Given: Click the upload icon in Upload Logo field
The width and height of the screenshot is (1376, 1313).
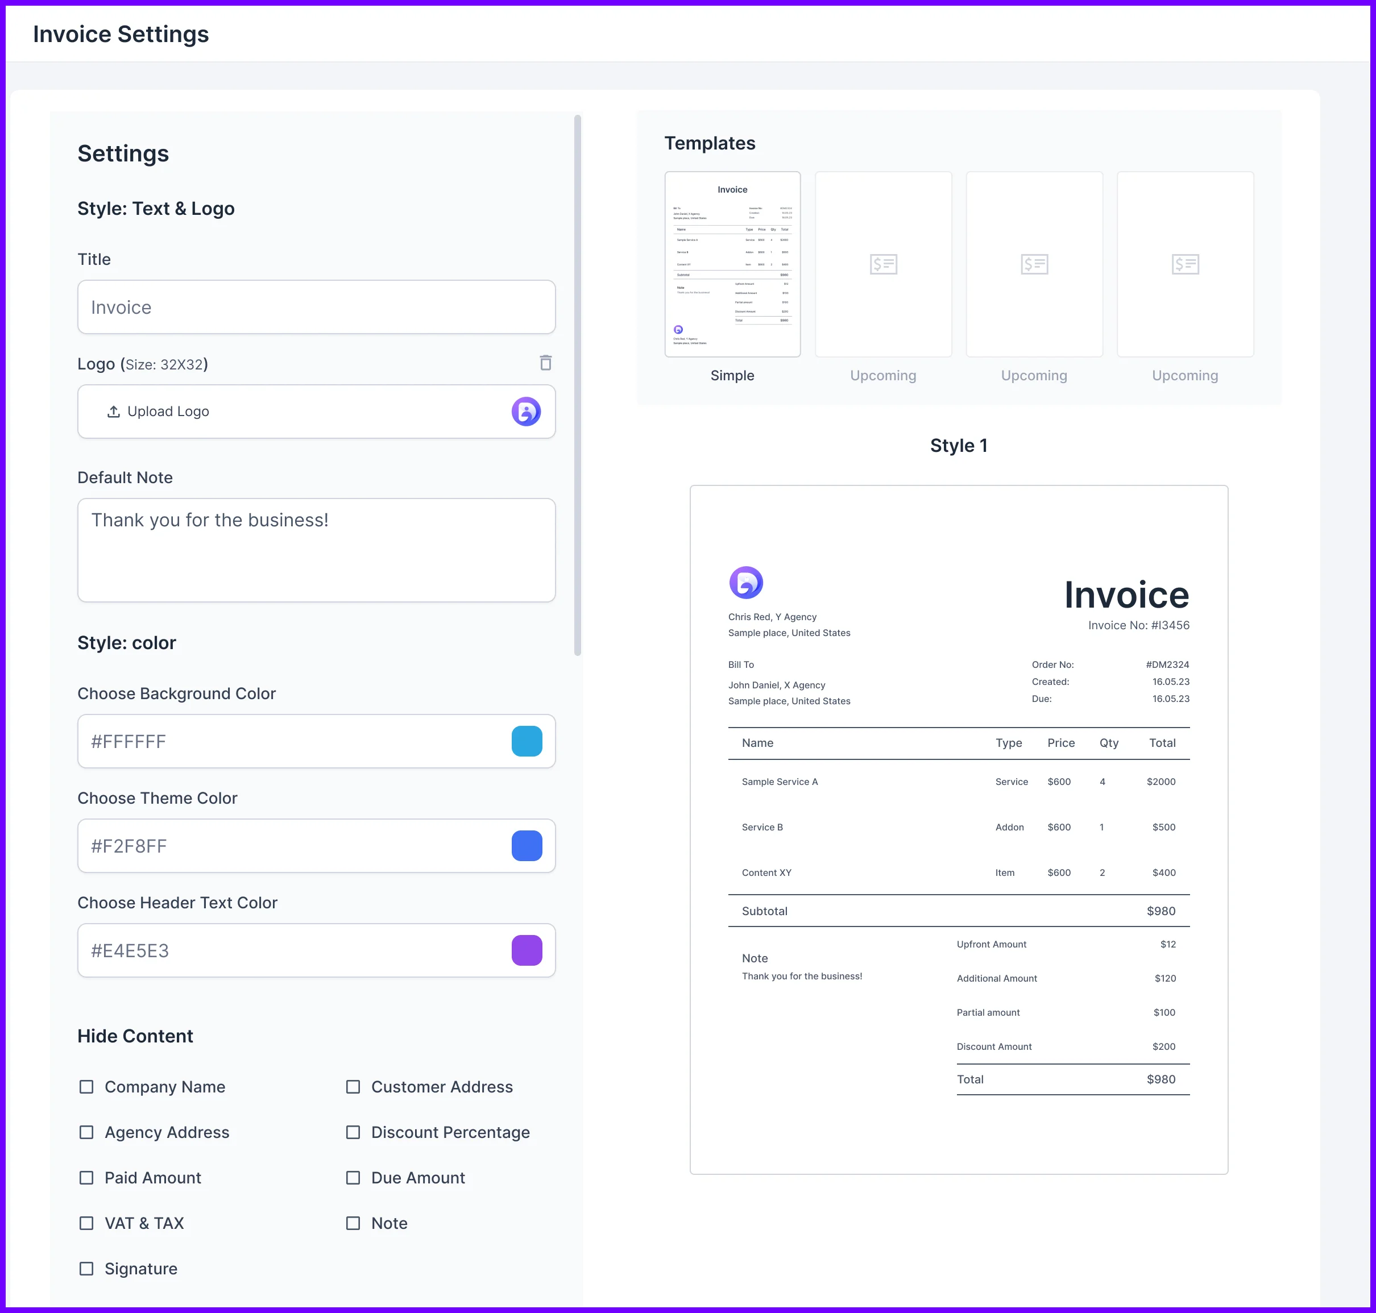Looking at the screenshot, I should (x=114, y=412).
